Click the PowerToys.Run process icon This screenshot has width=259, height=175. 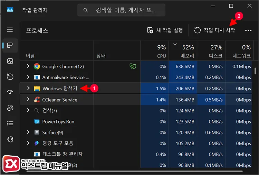pos(37,122)
